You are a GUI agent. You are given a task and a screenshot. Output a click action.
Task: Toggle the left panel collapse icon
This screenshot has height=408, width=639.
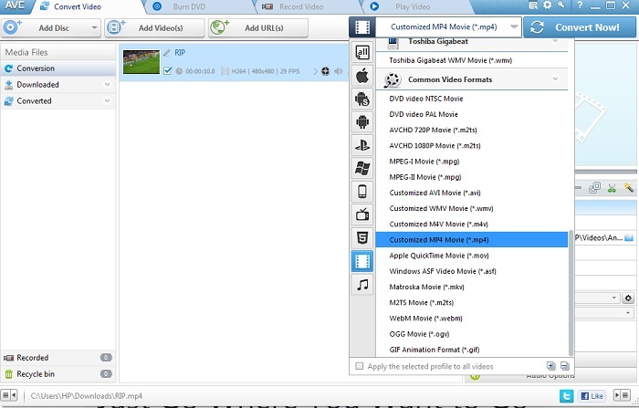click(9, 395)
